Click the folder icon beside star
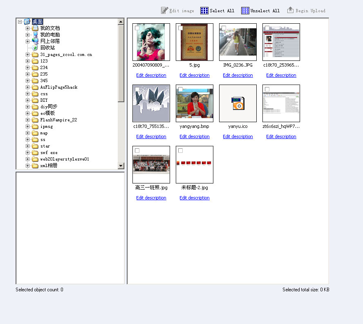 tap(35, 146)
